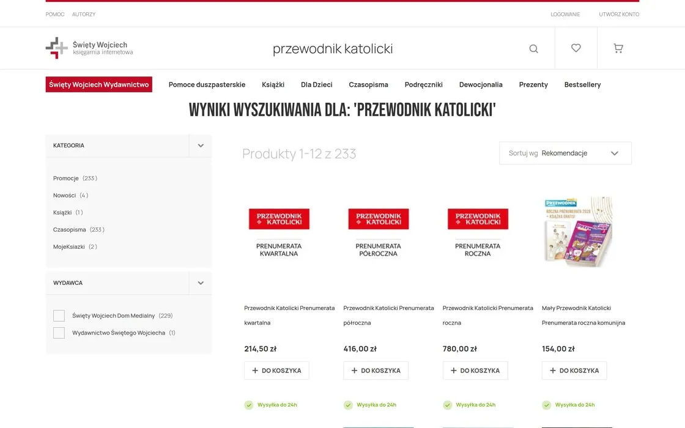Tick Wydawnictwo Świętego Wojciecha checkbox
The height and width of the screenshot is (428, 685).
point(59,333)
